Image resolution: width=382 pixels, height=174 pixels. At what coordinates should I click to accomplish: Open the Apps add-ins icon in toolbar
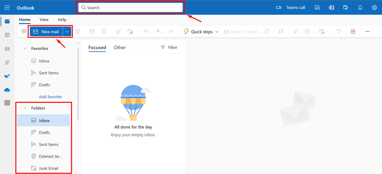(x=353, y=32)
